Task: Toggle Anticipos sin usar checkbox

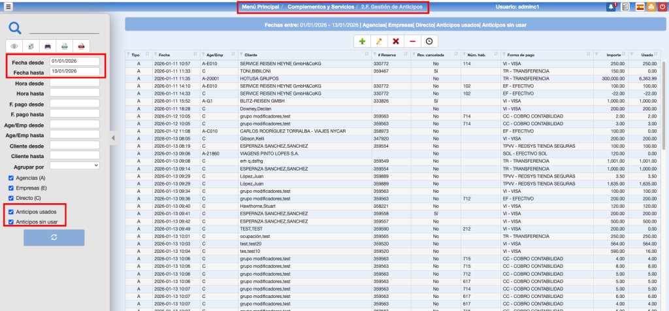Action: click(11, 222)
